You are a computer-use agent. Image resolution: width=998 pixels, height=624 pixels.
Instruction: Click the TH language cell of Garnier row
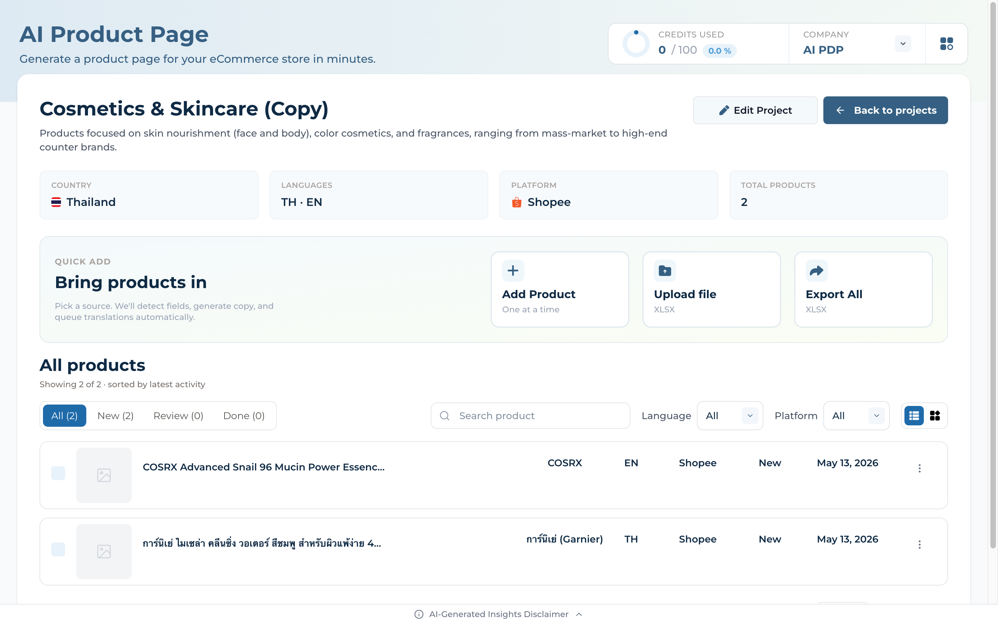click(x=631, y=539)
